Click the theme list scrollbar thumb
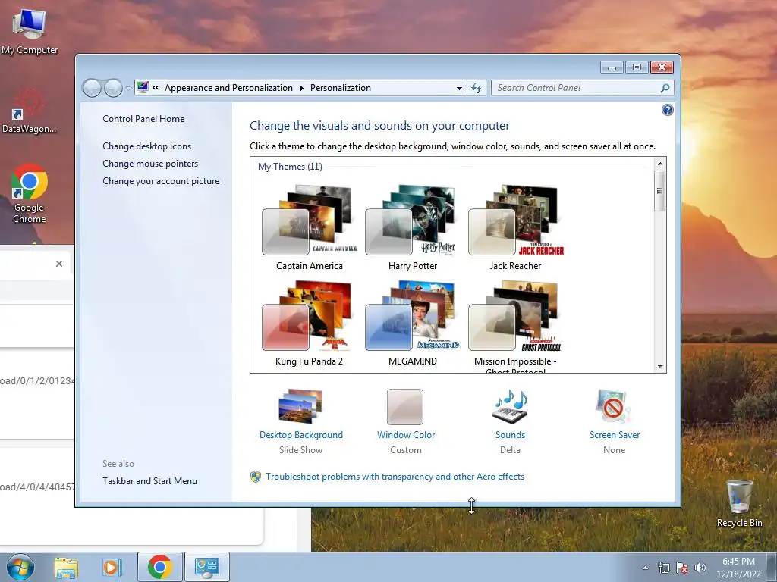 tap(660, 191)
